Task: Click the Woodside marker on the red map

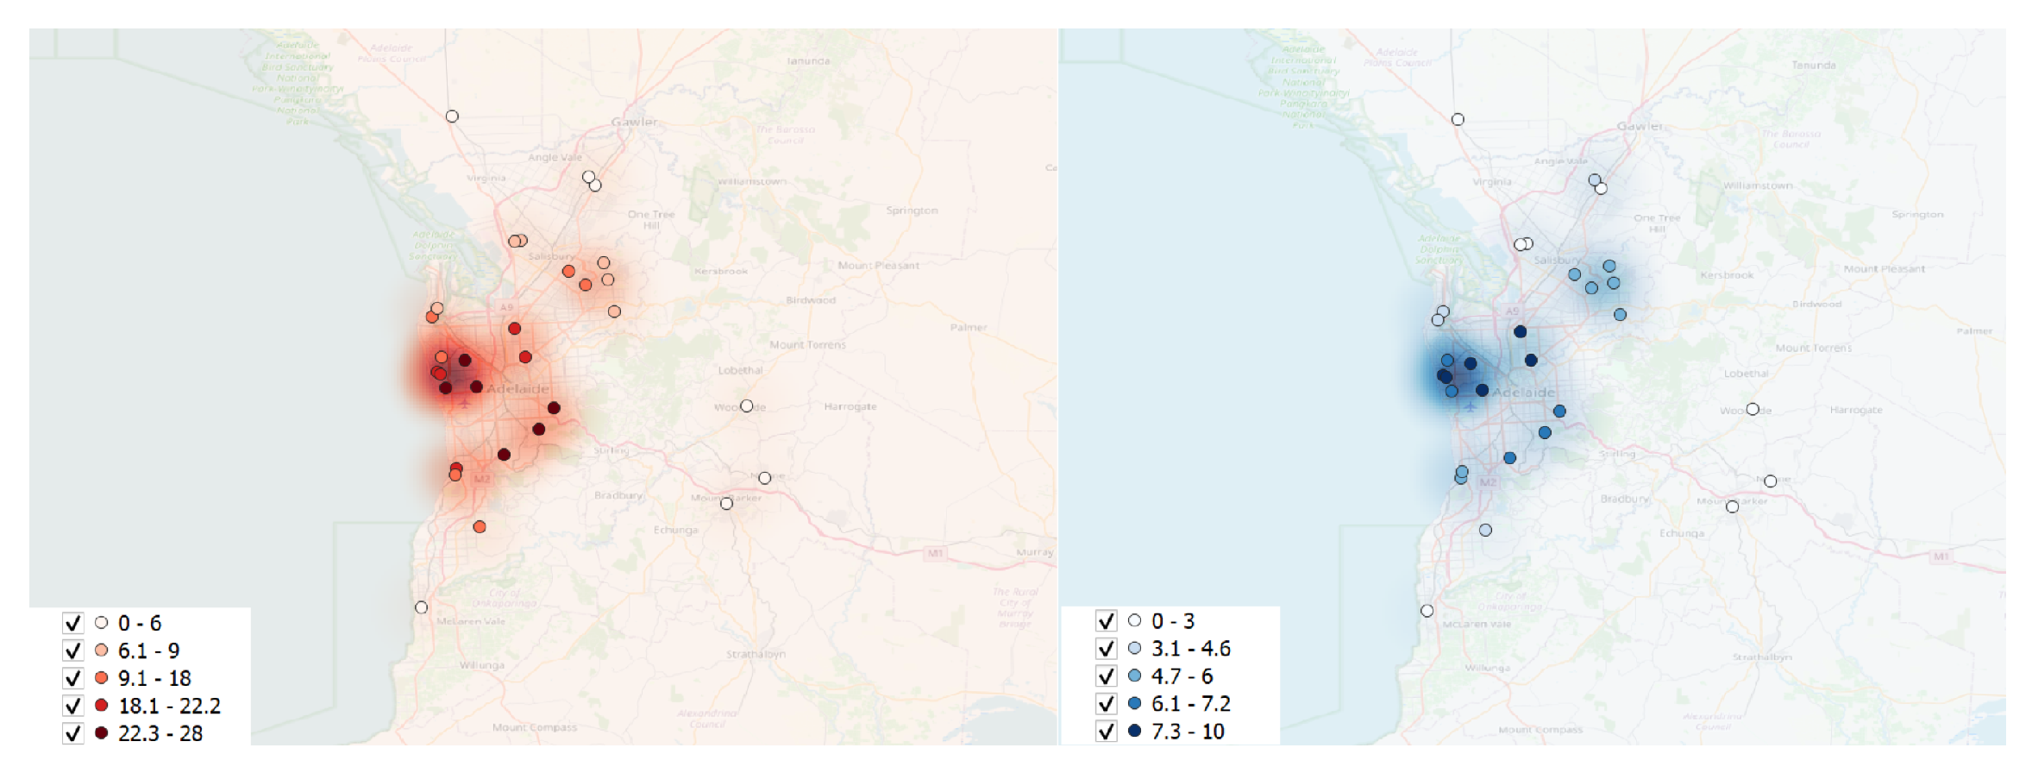Action: (x=747, y=406)
